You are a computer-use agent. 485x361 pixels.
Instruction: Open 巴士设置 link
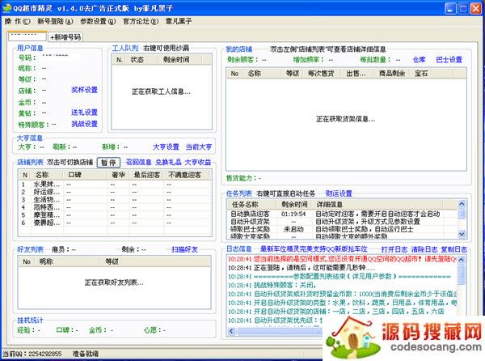[x=449, y=60]
